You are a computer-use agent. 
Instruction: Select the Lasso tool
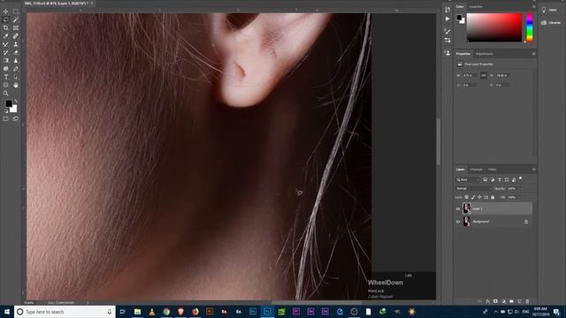(6, 19)
